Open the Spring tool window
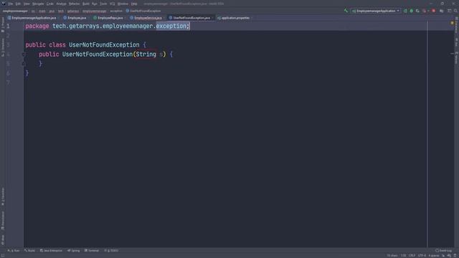The height and width of the screenshot is (258, 459). point(73,251)
